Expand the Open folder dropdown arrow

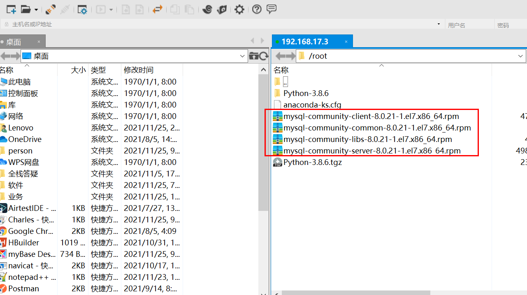[x=36, y=9]
